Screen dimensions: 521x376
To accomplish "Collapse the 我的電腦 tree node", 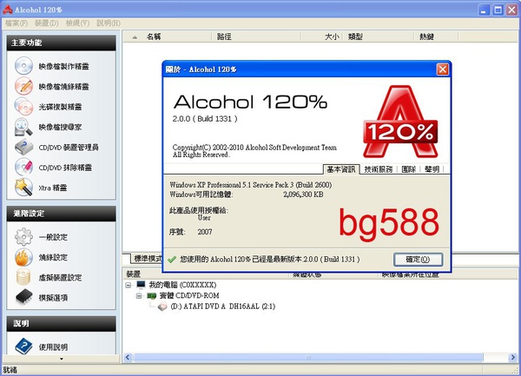I will pyautogui.click(x=129, y=285).
